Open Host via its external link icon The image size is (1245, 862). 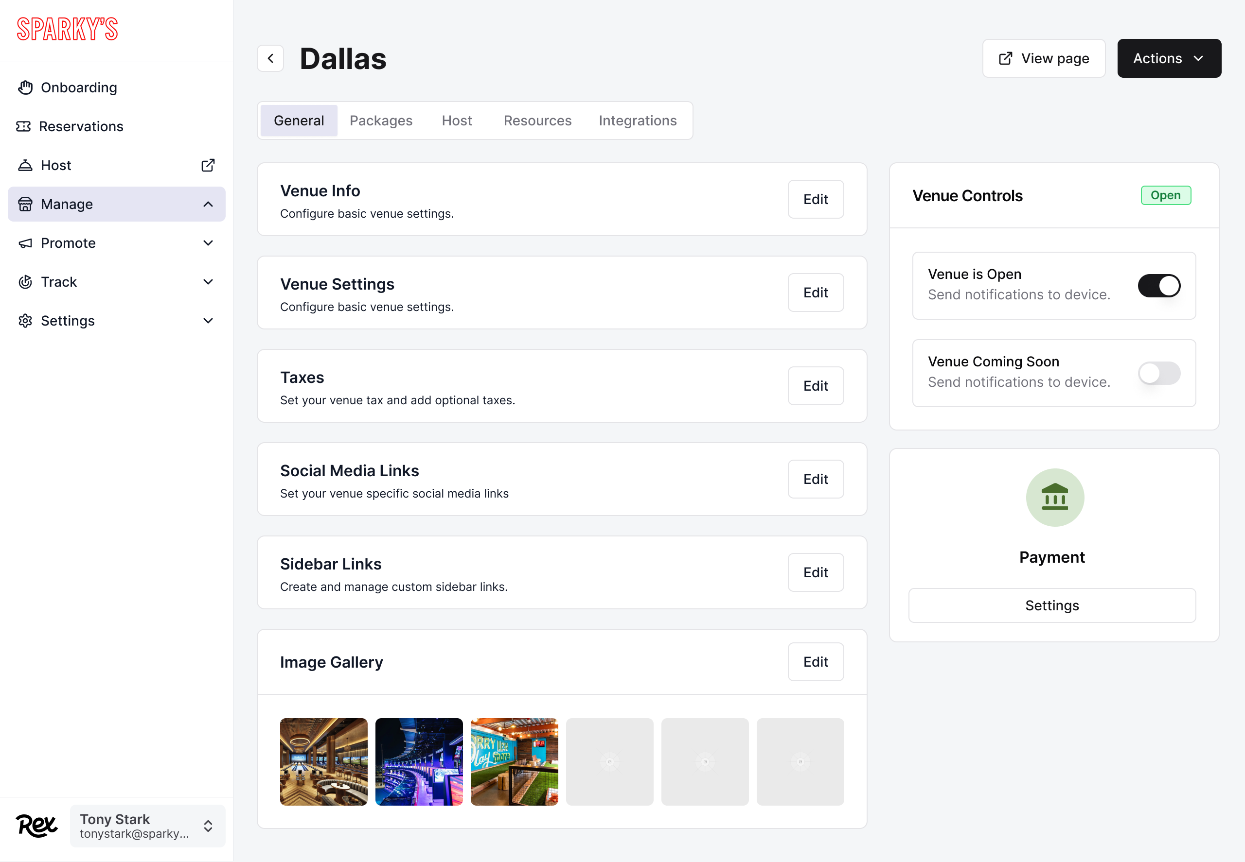[208, 165]
